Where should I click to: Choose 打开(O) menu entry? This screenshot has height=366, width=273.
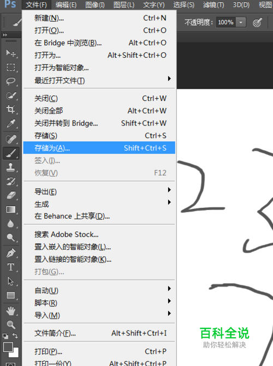[99, 31]
